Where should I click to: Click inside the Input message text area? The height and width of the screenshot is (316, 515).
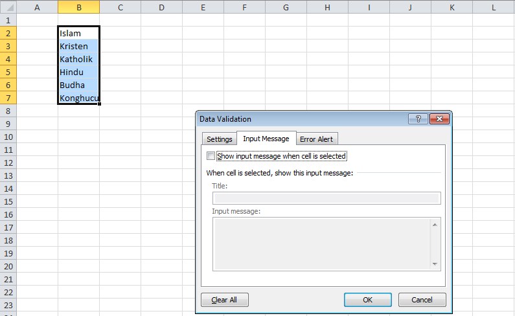(x=321, y=243)
